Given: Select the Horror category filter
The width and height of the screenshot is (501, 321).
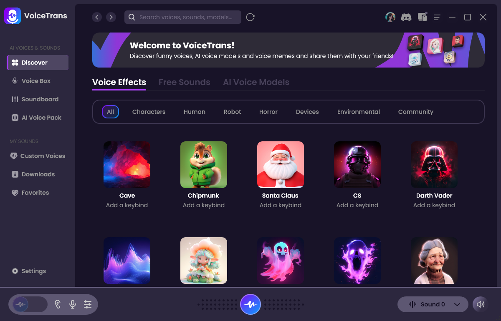Looking at the screenshot, I should click(x=268, y=112).
